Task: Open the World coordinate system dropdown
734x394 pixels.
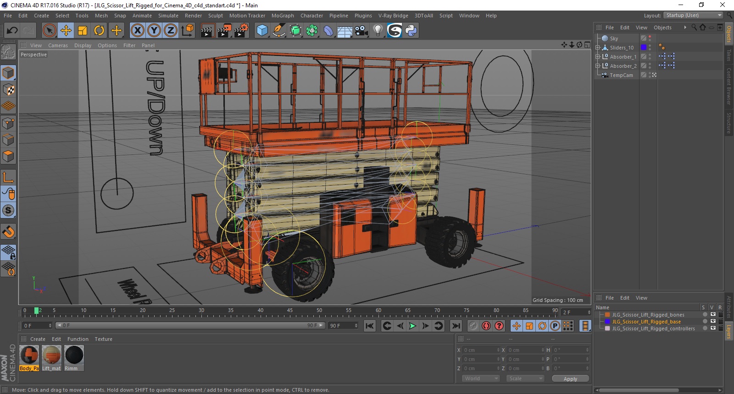Action: (x=480, y=378)
